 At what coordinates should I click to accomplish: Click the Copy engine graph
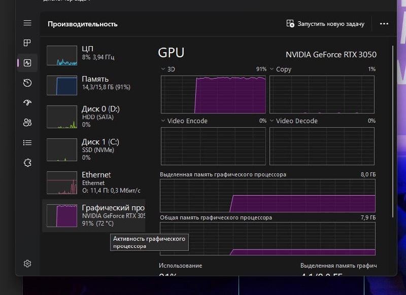point(322,95)
